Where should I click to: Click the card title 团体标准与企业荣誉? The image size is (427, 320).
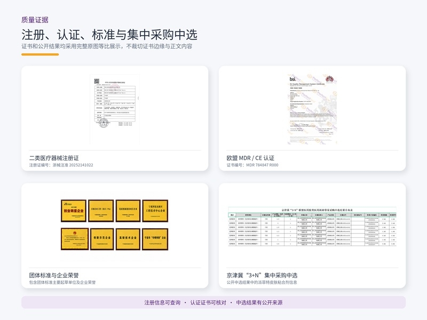(54, 275)
